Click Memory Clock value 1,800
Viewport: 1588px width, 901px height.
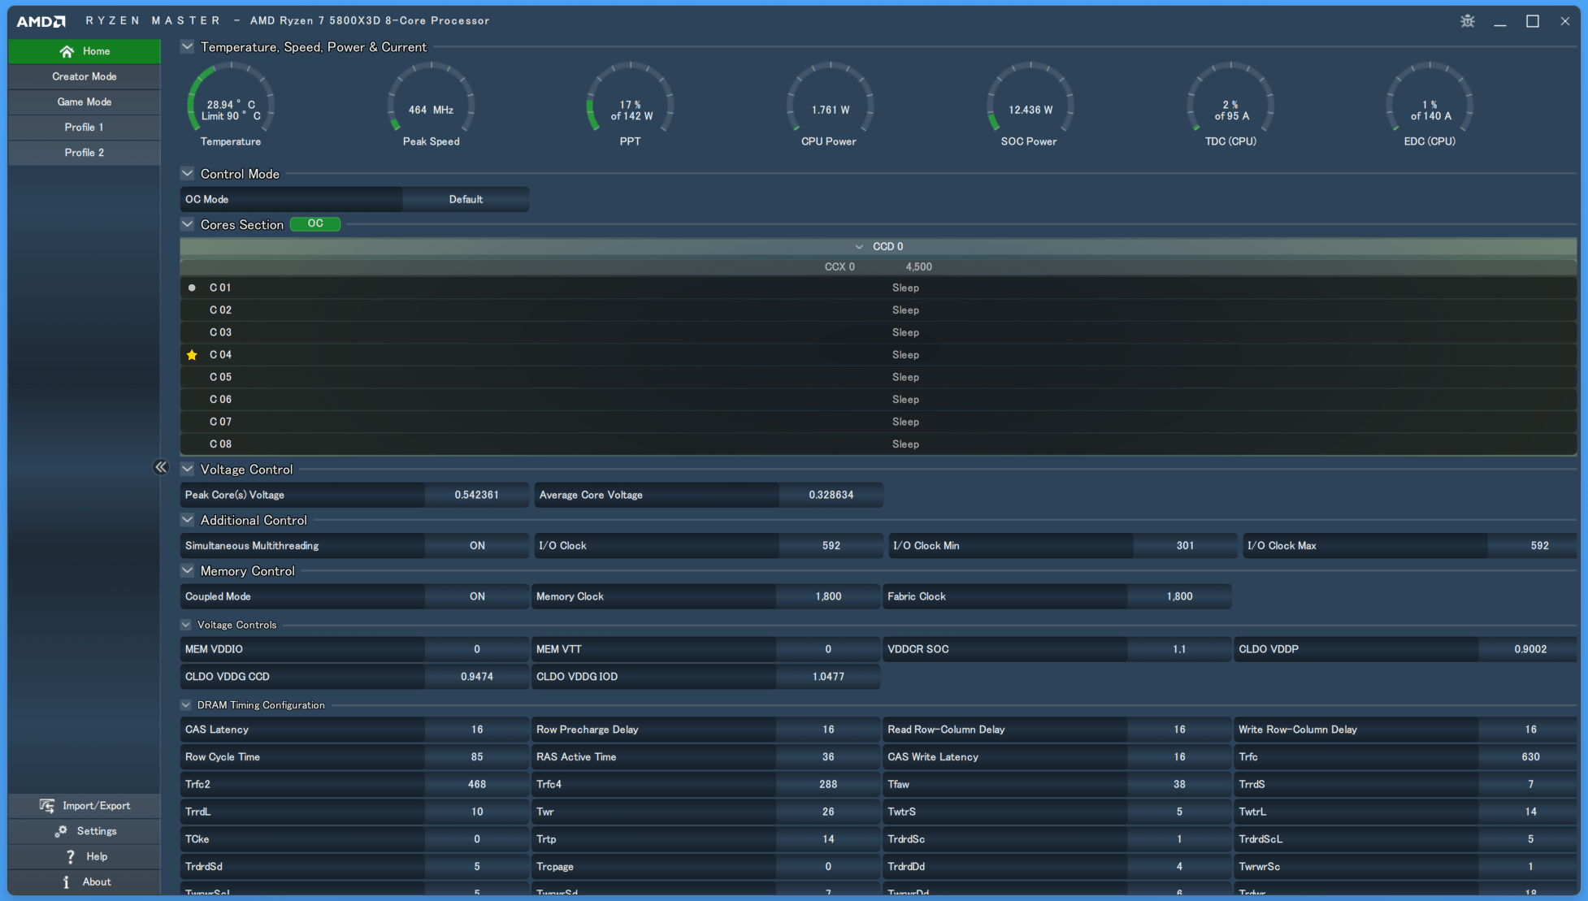pyautogui.click(x=828, y=596)
